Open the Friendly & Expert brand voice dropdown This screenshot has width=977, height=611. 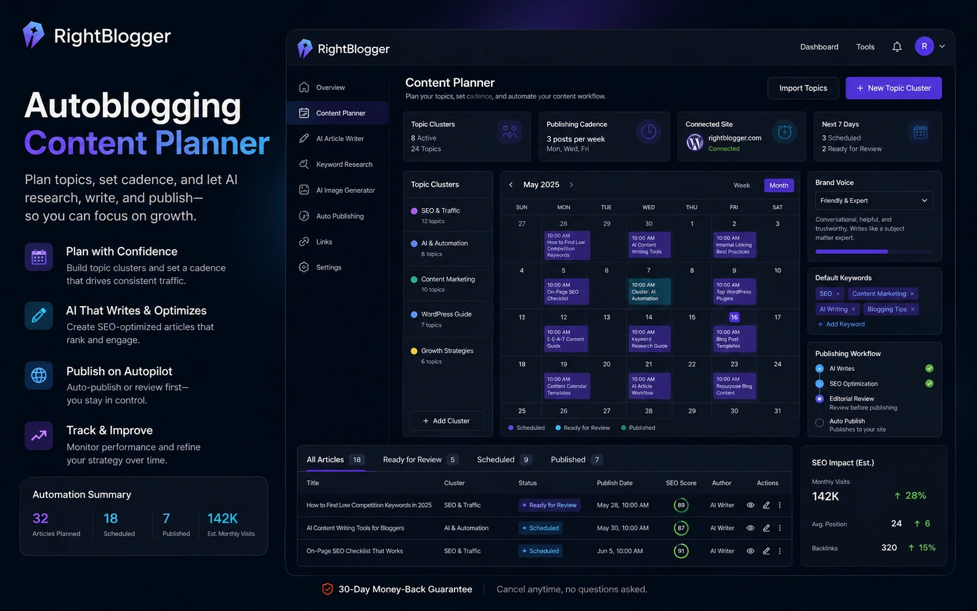pyautogui.click(x=874, y=201)
